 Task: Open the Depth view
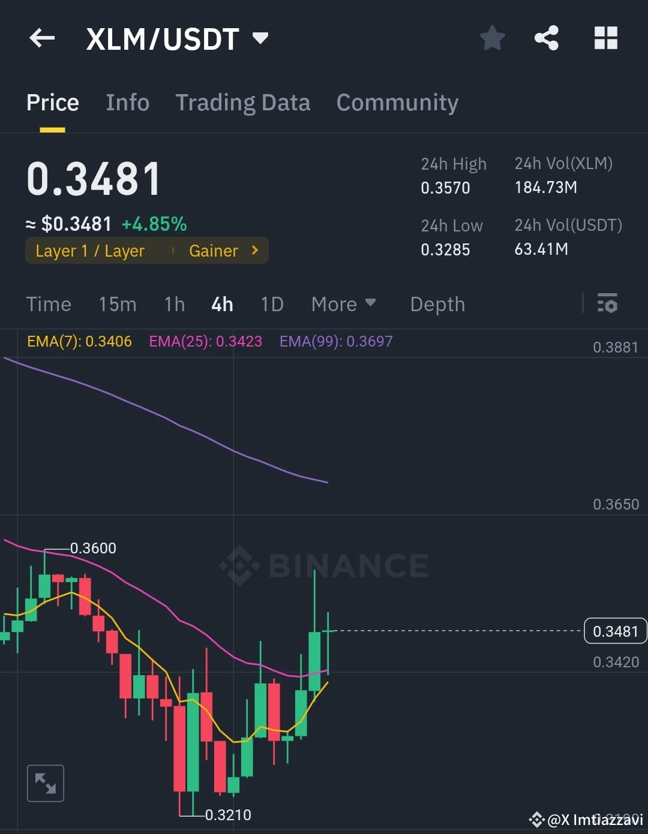pyautogui.click(x=437, y=304)
